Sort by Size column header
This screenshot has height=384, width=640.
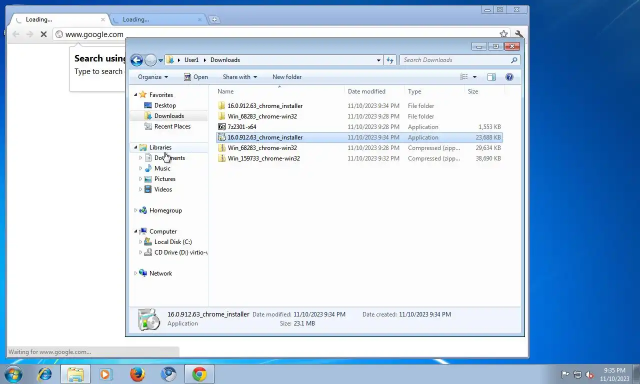pos(484,91)
